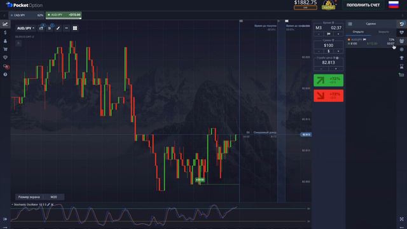Select the drawing pencil tool
The image size is (407, 229).
pyautogui.click(x=58, y=28)
